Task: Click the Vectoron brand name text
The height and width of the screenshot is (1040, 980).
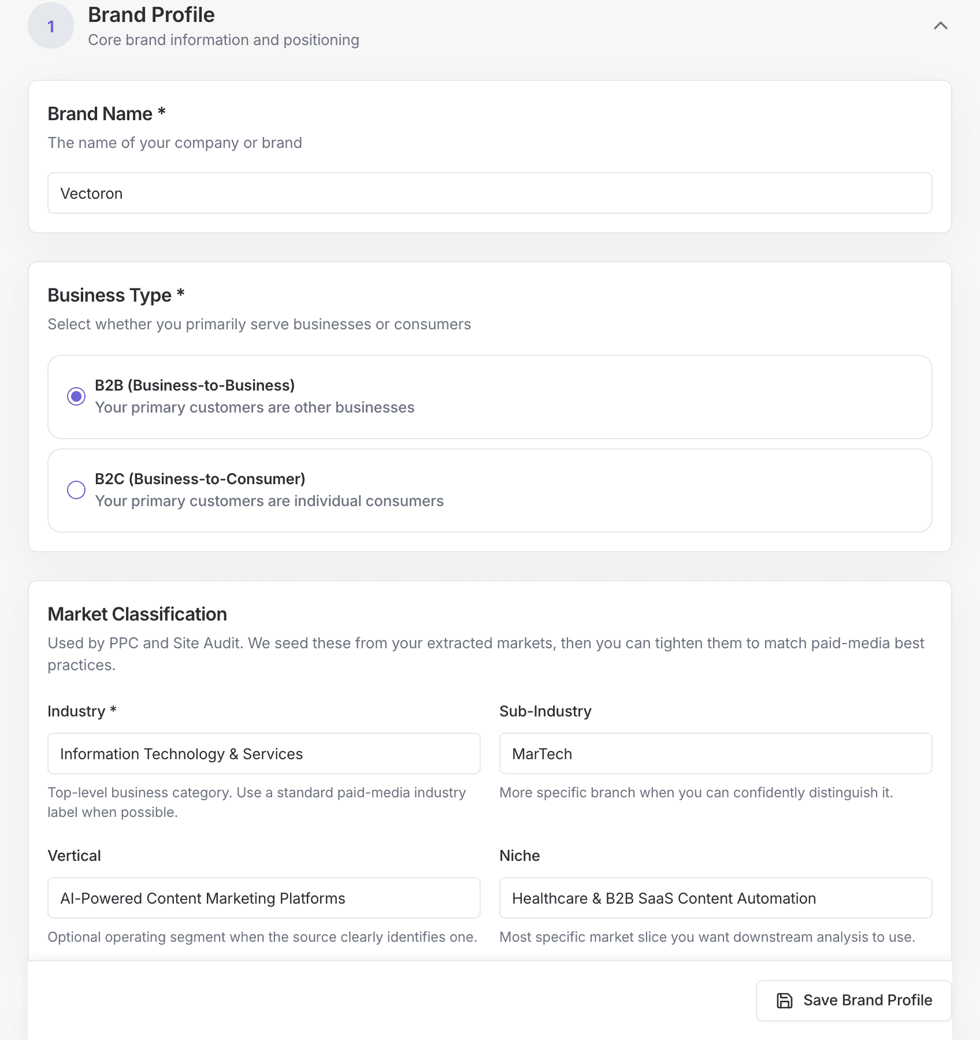Action: point(91,193)
